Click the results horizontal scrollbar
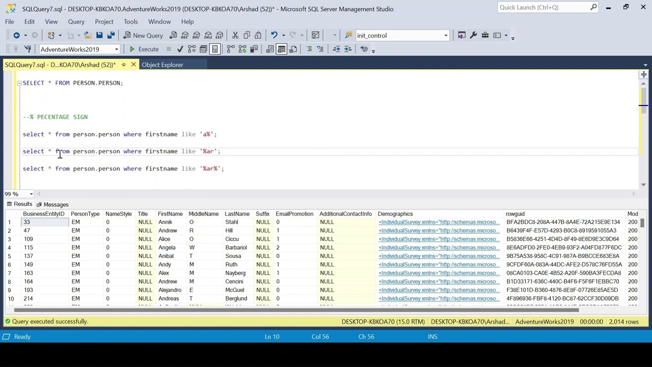Screen dimensions: 652x367 coord(296,310)
